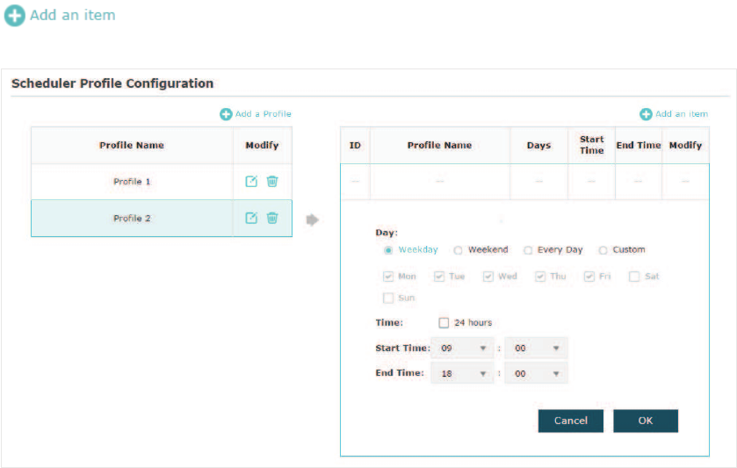Edit Profile 2 using pencil icon
This screenshot has width=737, height=468.
pos(251,218)
